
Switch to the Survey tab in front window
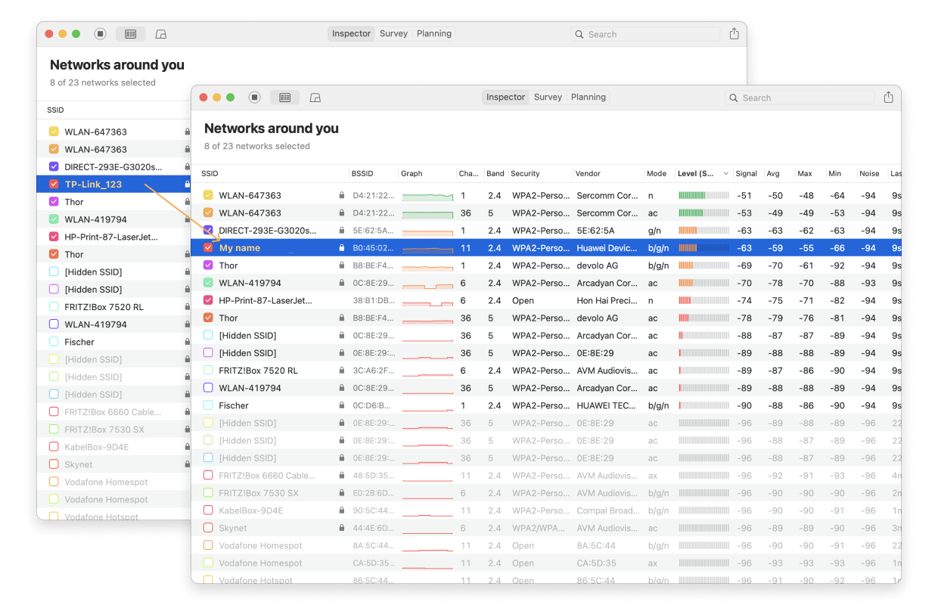pos(548,98)
